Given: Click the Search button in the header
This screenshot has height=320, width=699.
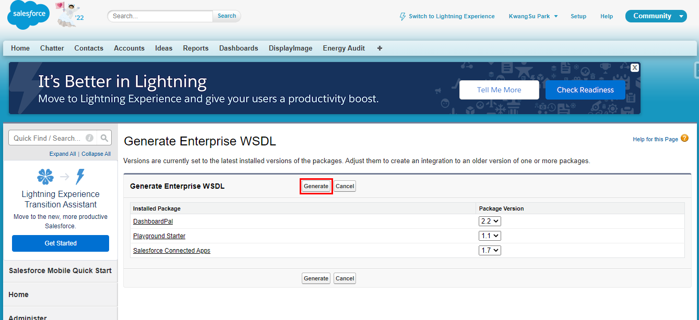Looking at the screenshot, I should (227, 16).
